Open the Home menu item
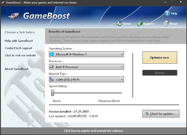Screen dimensions: 187x135 coord(123,23)
